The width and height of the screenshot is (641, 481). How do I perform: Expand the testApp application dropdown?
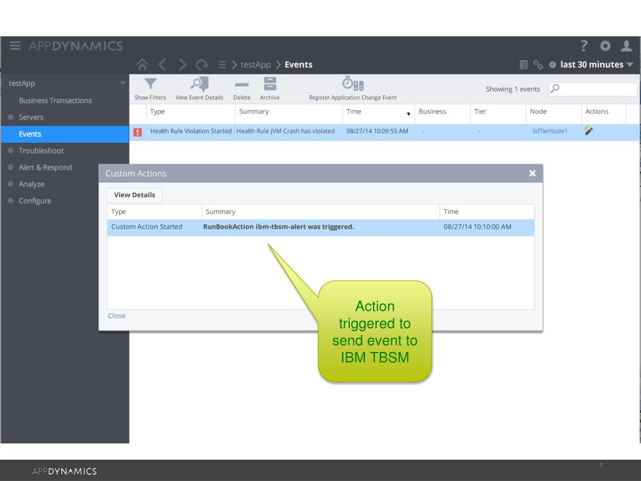click(123, 83)
